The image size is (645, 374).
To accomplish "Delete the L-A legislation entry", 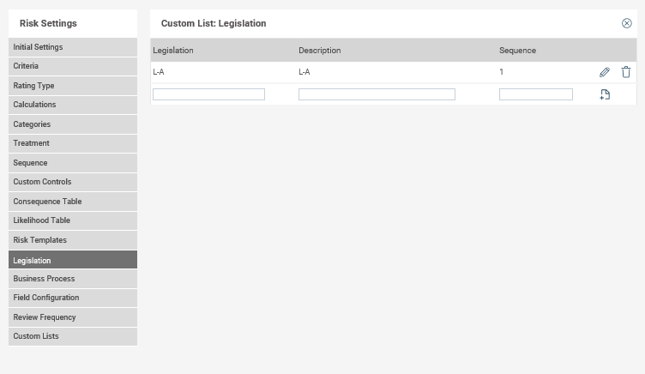I will (625, 72).
